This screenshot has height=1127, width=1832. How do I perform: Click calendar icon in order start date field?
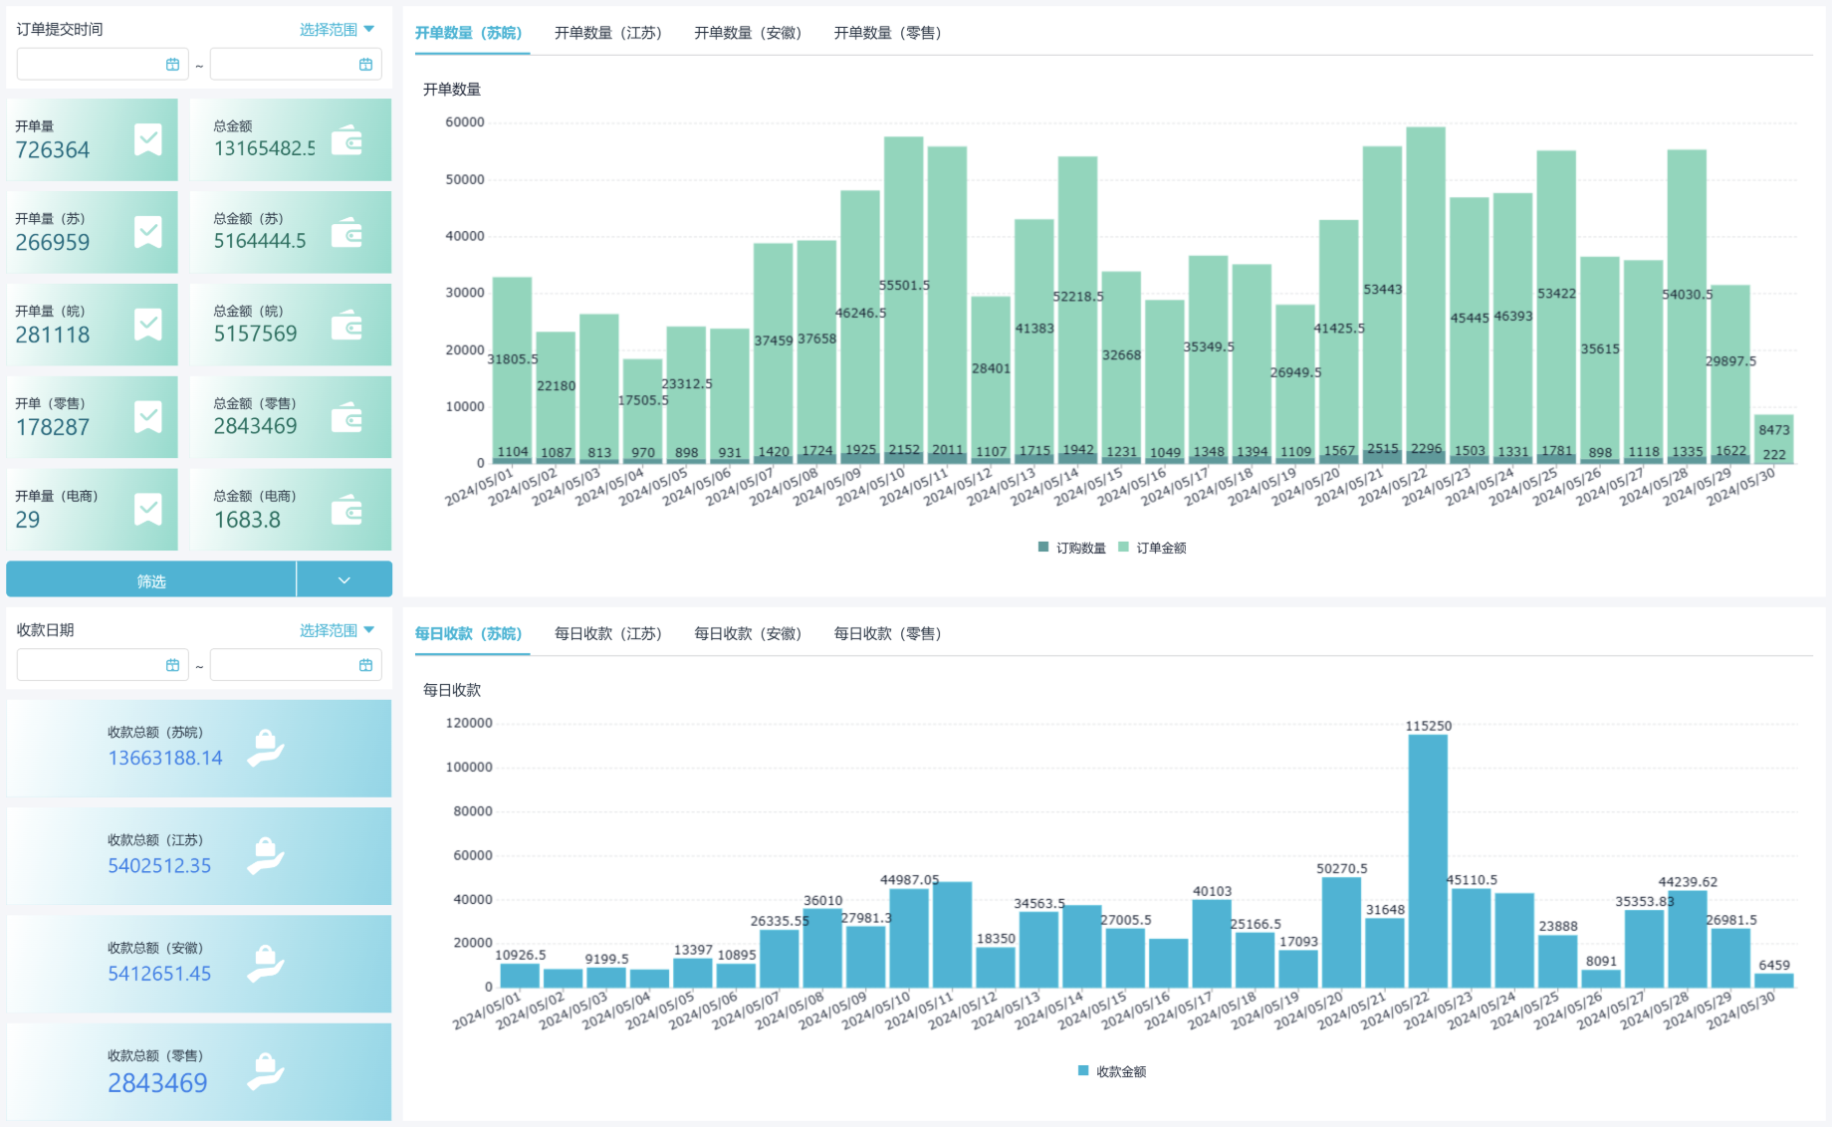[x=172, y=65]
